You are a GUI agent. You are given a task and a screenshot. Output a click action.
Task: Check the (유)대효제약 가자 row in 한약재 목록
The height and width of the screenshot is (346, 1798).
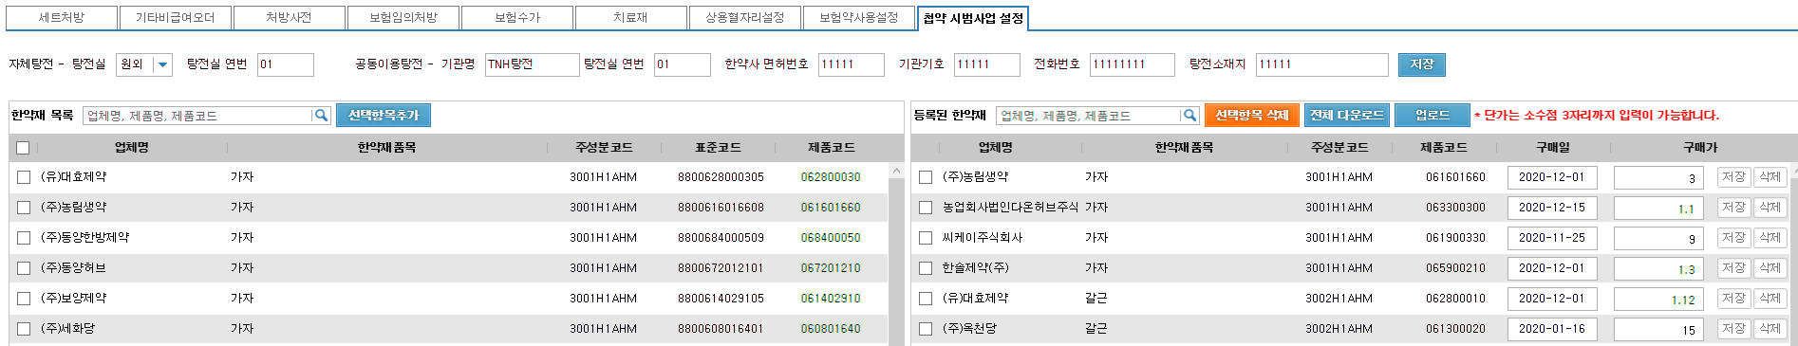pos(24,177)
